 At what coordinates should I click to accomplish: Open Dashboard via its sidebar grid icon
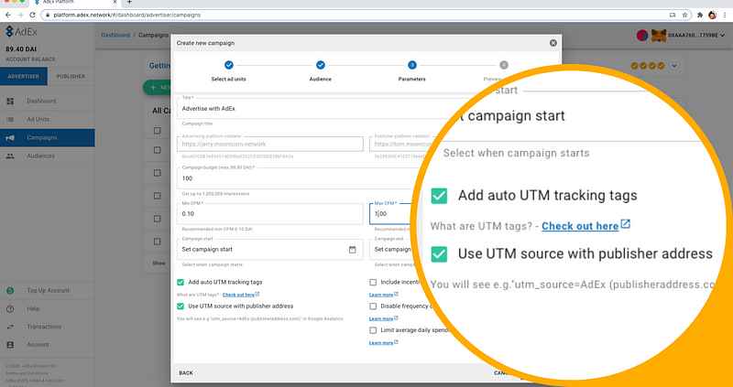(10, 102)
